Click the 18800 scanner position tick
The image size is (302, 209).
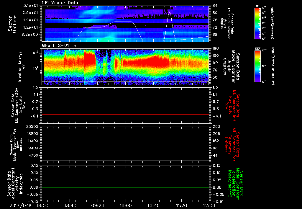(32, 134)
